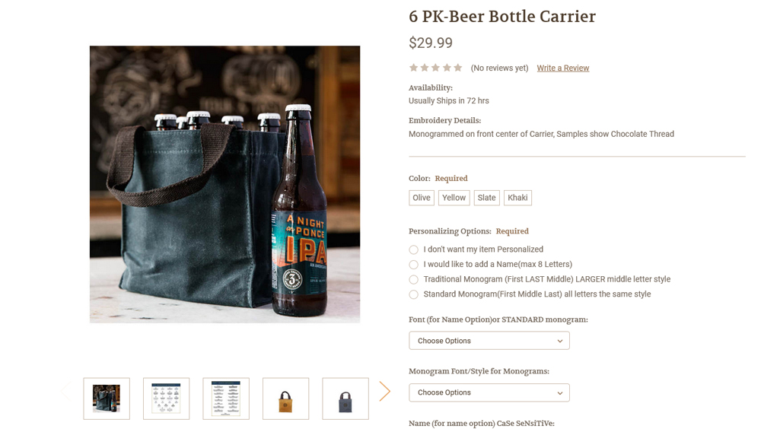
Task: Click the main beer carrier product image
Action: [224, 184]
